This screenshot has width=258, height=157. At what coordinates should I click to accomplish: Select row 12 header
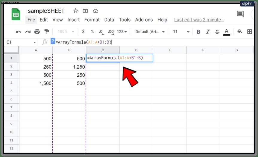tap(11, 148)
